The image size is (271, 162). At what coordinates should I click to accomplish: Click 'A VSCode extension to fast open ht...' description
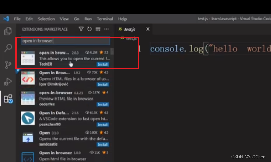click(x=74, y=119)
